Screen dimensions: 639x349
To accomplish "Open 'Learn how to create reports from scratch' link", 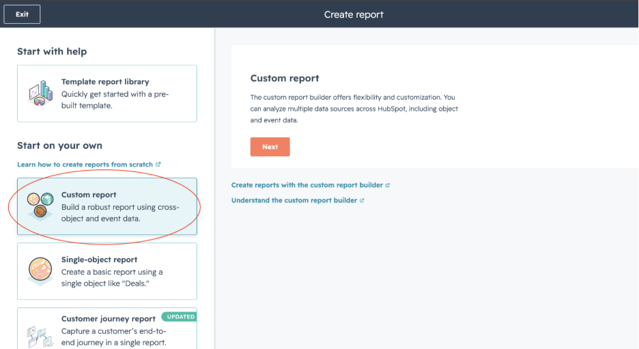I will [x=85, y=165].
